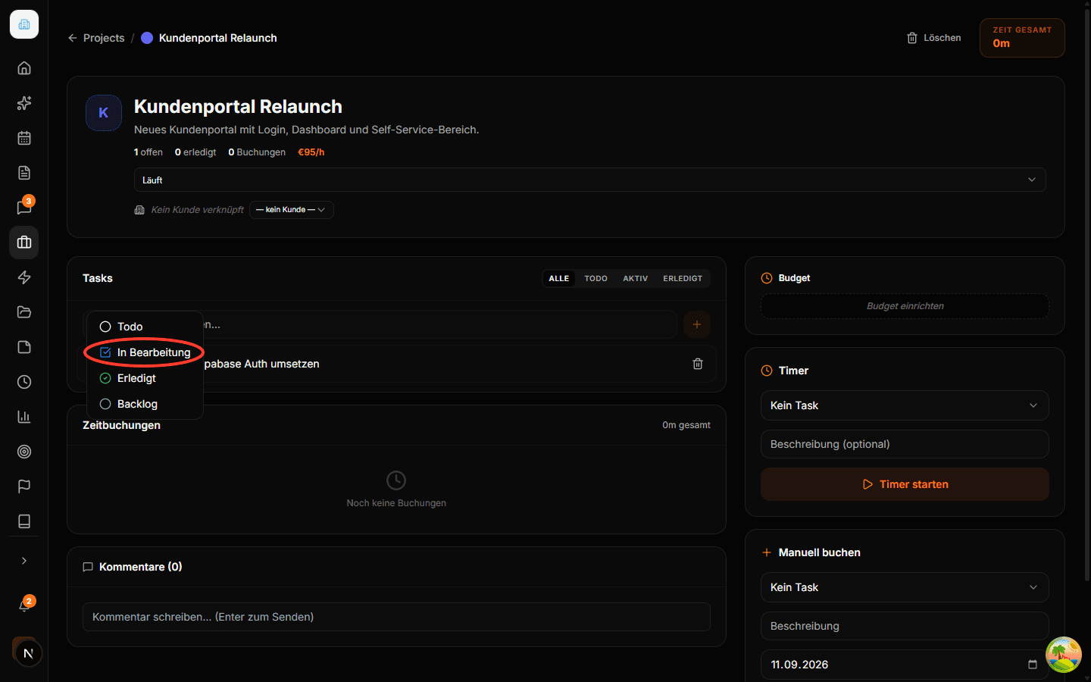Open the chat icon with badge 3
Screen dimensions: 1091x682
tap(24, 208)
